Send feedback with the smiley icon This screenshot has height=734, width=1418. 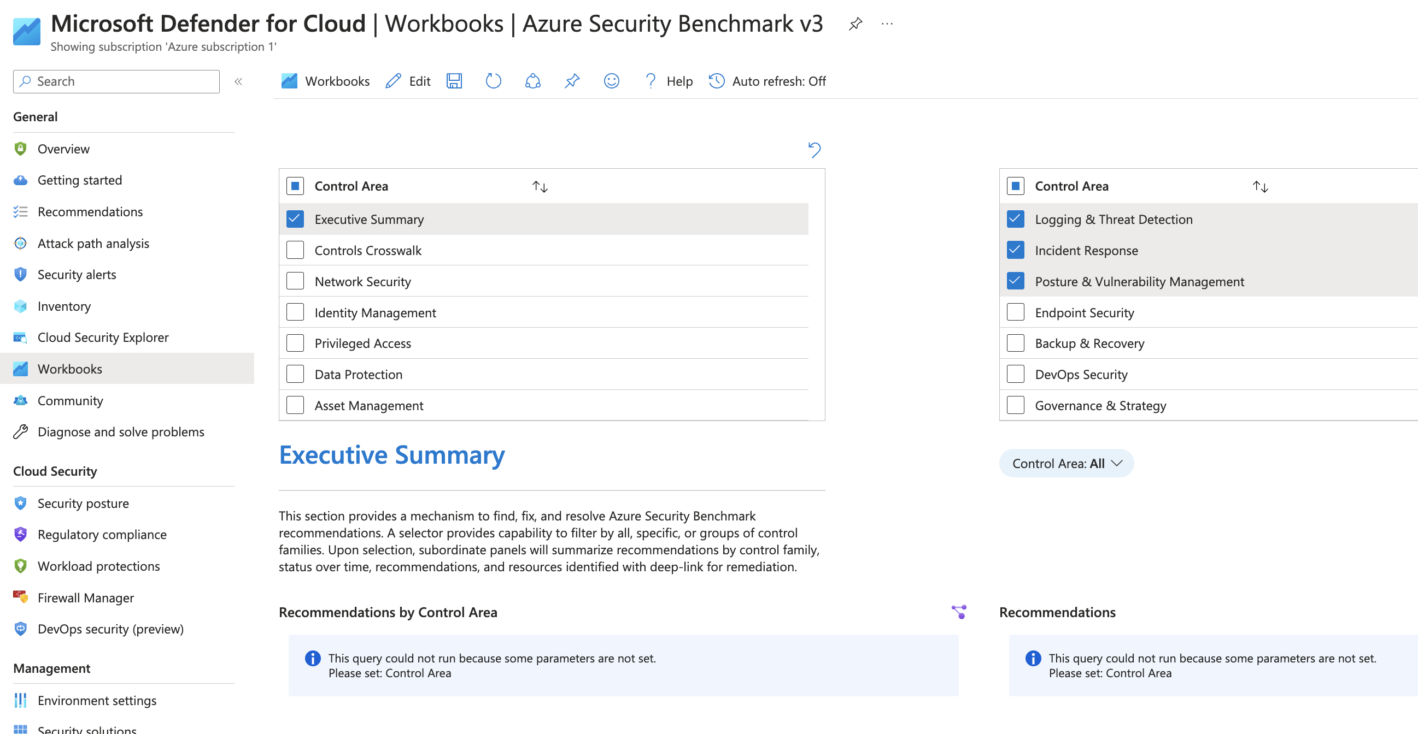pyautogui.click(x=611, y=81)
